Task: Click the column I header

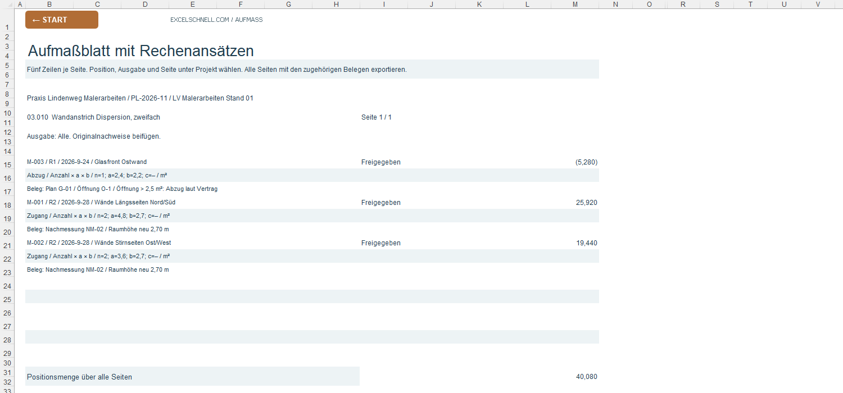Action: (384, 4)
